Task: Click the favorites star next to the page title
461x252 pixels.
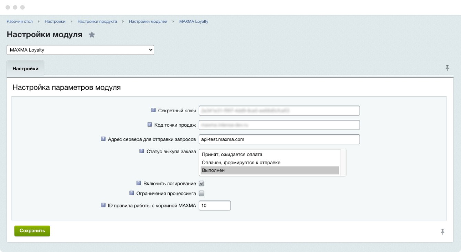Action: pos(92,35)
